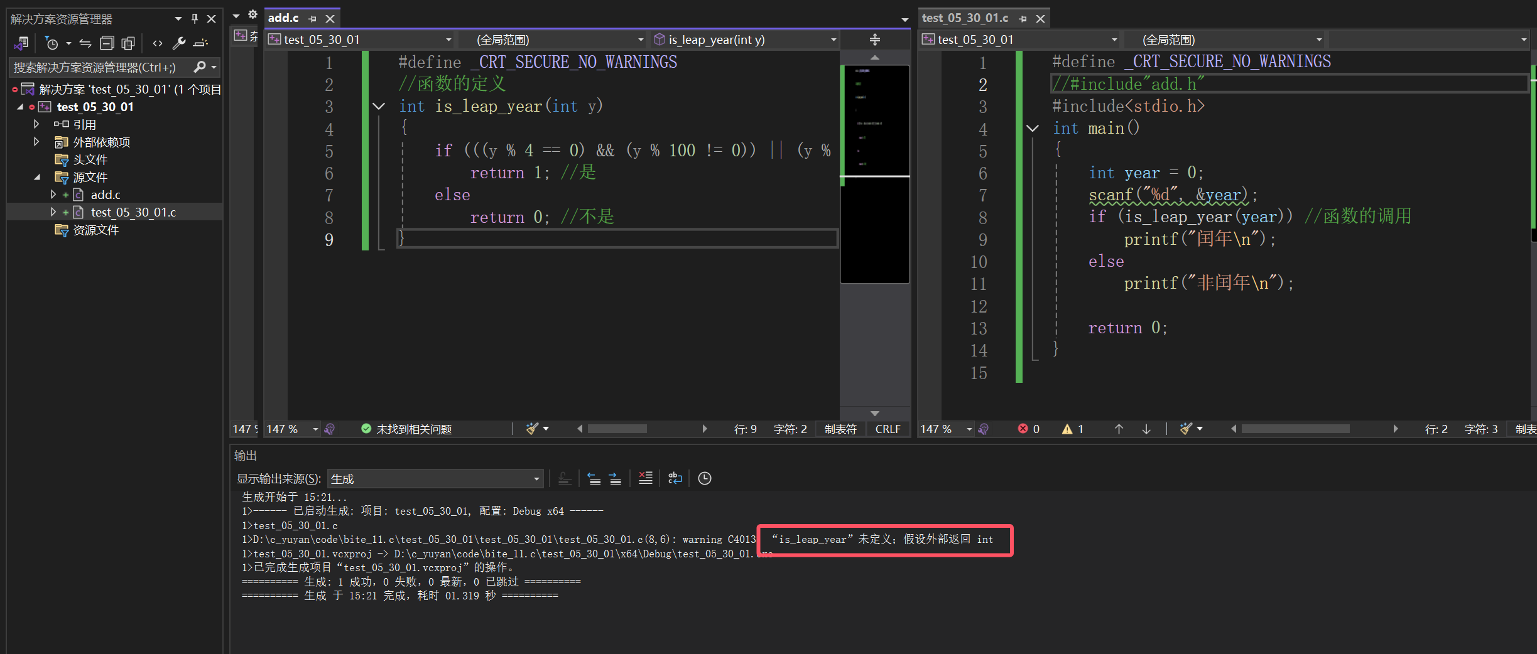Screen dimensions: 1537x654
Task: Collapse the 源文件 folder
Action: pos(37,177)
